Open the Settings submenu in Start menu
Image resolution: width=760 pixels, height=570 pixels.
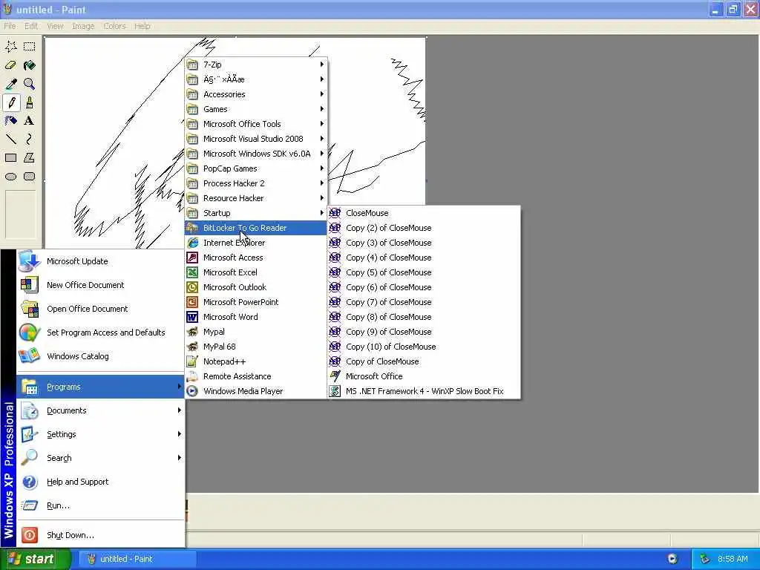pyautogui.click(x=100, y=434)
